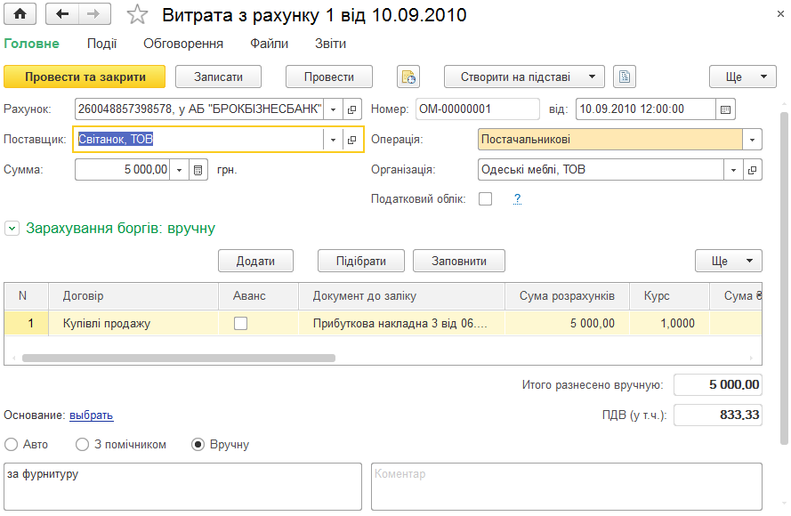Navigate forward with the right arrow
This screenshot has height=516, width=791.
pyautogui.click(x=94, y=14)
